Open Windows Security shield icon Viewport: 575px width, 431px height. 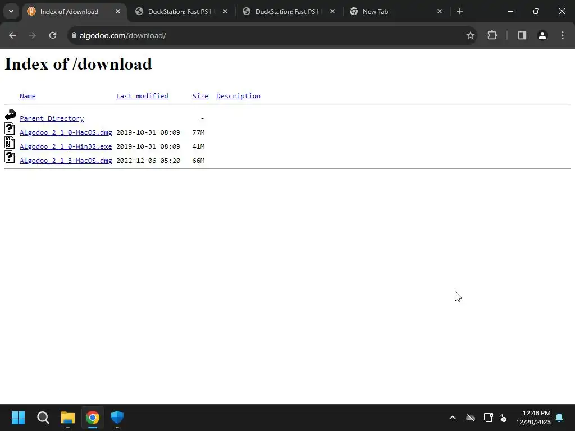coord(117,418)
